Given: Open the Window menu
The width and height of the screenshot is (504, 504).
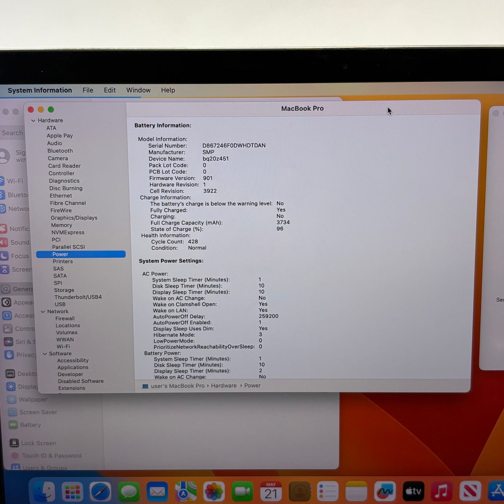Looking at the screenshot, I should [138, 90].
